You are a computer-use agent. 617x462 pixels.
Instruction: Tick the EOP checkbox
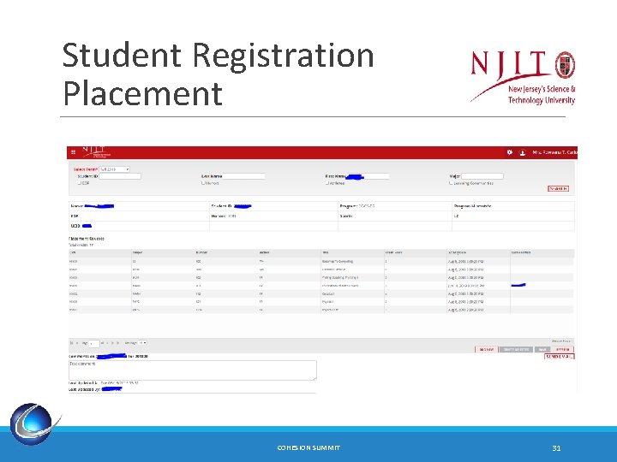(80, 183)
